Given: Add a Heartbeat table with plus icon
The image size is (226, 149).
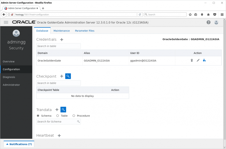Looking at the screenshot, I should (59, 135).
